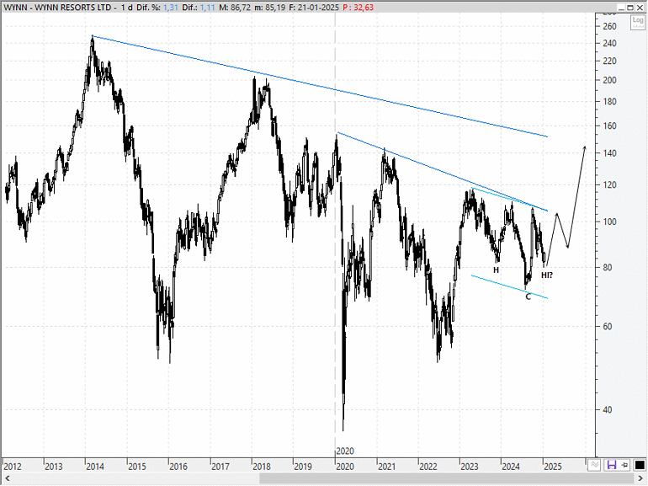Click the 2018 label on the time axis

coord(262,467)
